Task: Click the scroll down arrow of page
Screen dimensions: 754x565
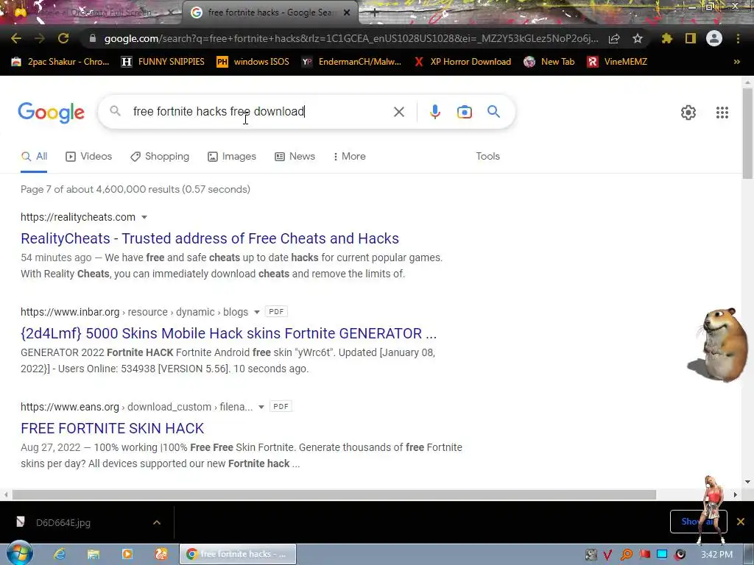Action: coord(747,481)
